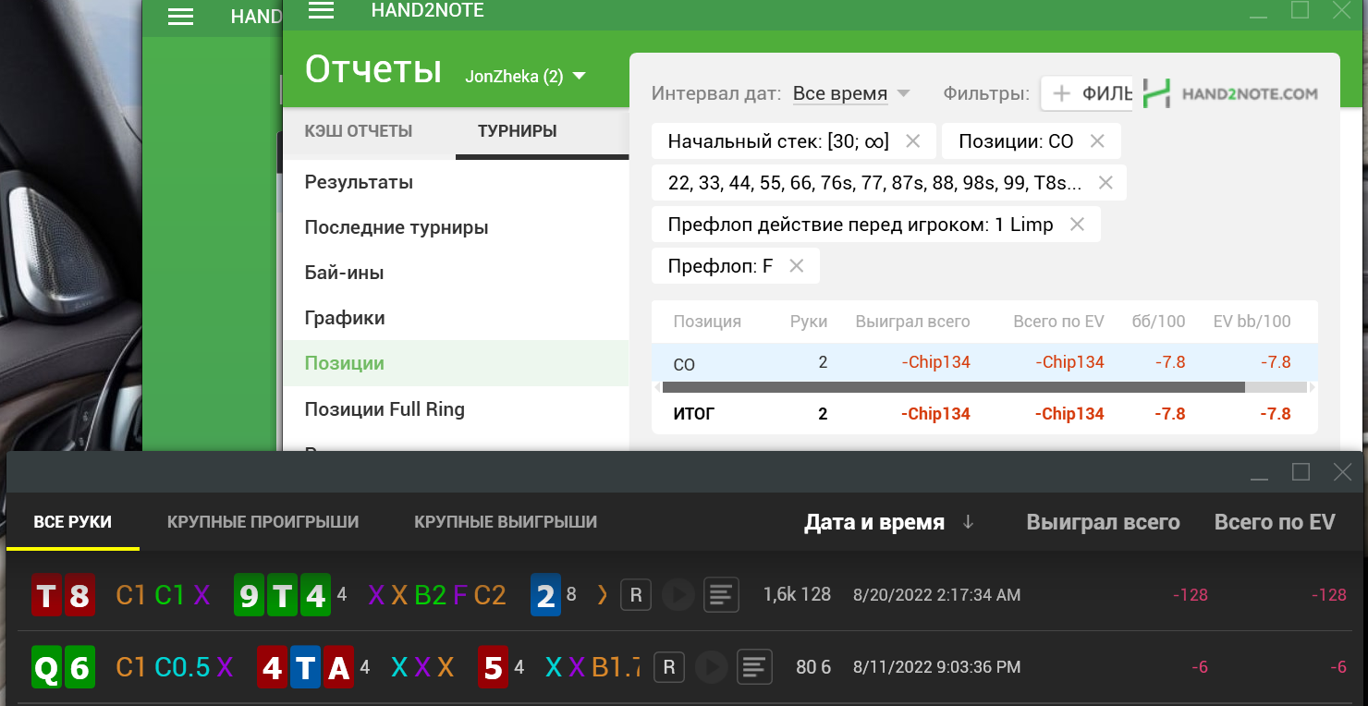Remove the 1 Limp preflop action filter

[1077, 225]
